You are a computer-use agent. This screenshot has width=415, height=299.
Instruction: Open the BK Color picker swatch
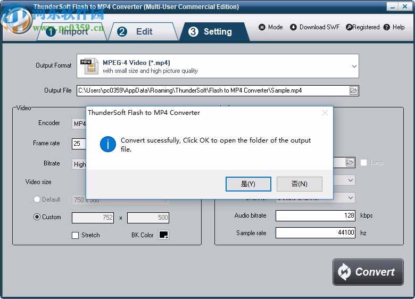[x=163, y=235]
